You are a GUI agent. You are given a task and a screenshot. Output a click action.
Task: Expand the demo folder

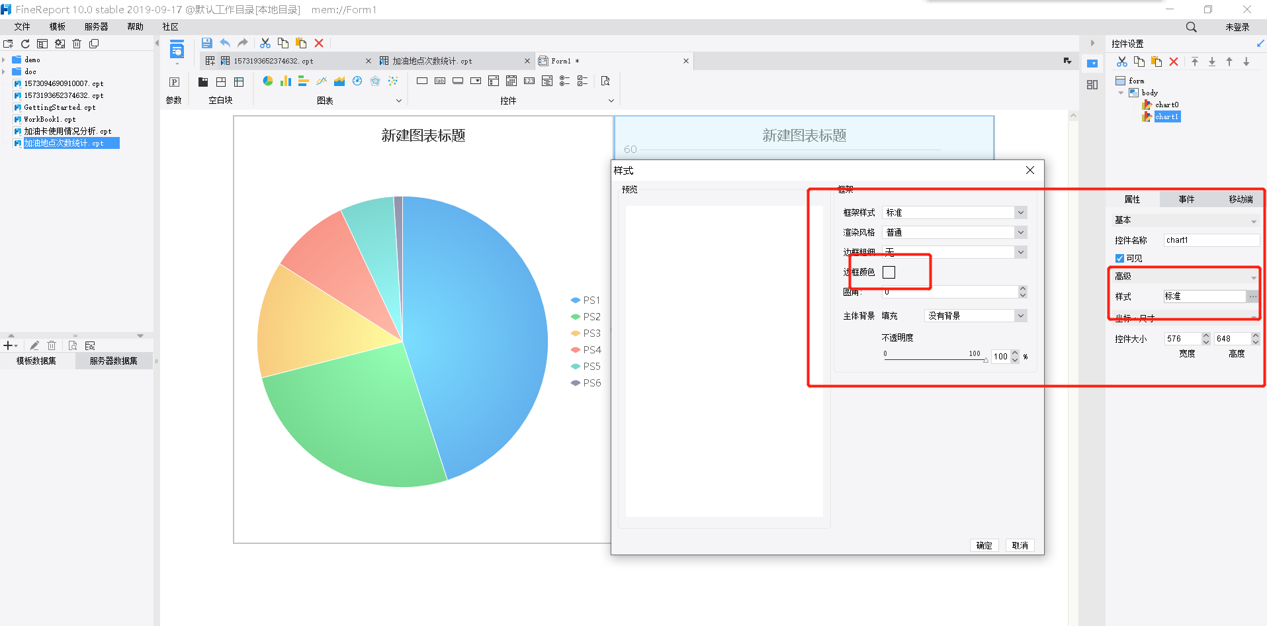point(4,60)
